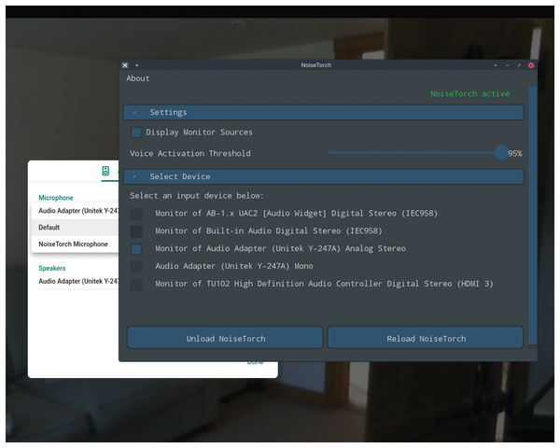Choose NoiseTorch Microphone option
The width and height of the screenshot is (560, 448).
(x=75, y=244)
